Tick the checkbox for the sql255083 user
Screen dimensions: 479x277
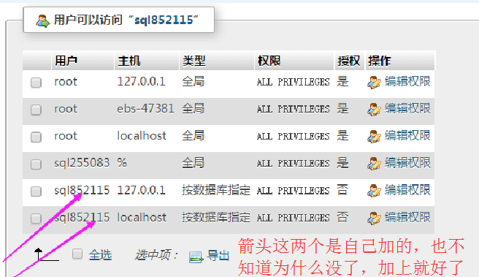pyautogui.click(x=36, y=164)
